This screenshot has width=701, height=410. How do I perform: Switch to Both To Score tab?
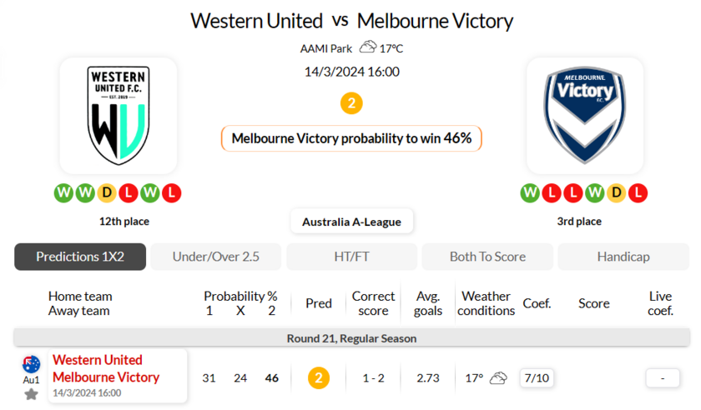point(487,257)
